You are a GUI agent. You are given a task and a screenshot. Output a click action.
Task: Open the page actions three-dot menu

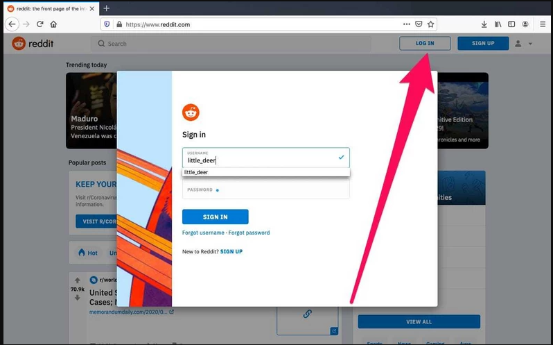405,24
